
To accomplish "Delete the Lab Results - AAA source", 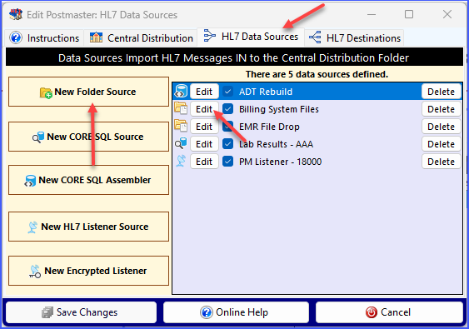I will (442, 144).
